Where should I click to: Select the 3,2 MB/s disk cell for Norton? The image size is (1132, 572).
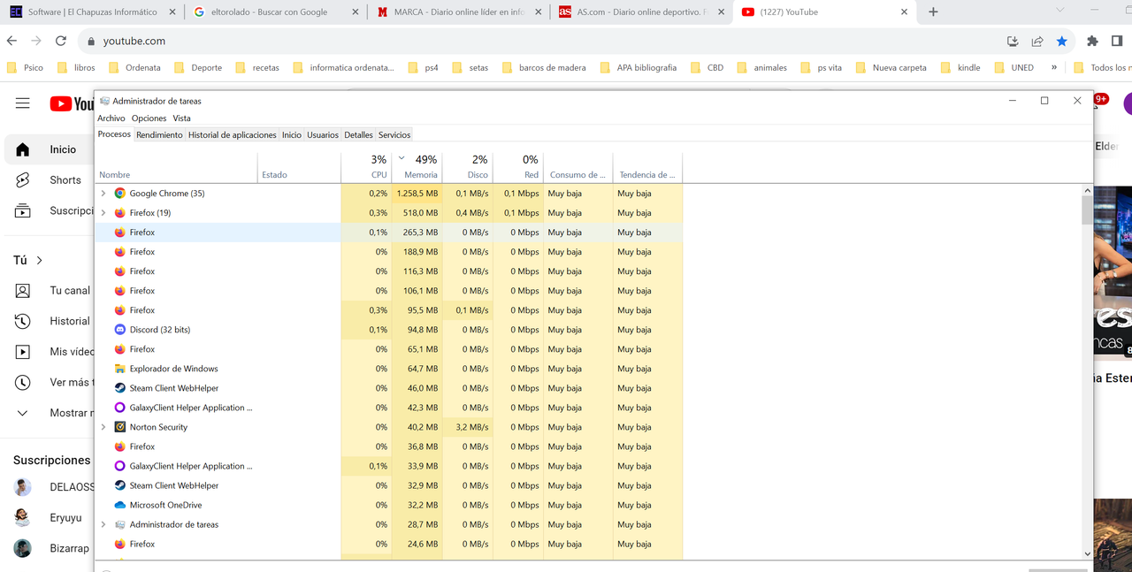(x=467, y=427)
